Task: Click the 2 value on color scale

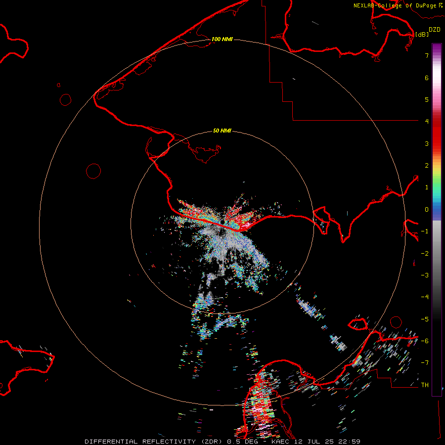Action: tap(427, 166)
